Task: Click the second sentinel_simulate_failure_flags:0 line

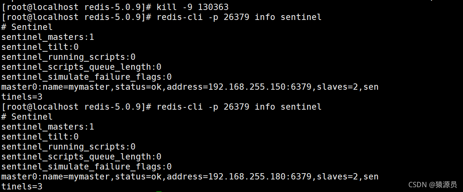Action: coord(86,167)
